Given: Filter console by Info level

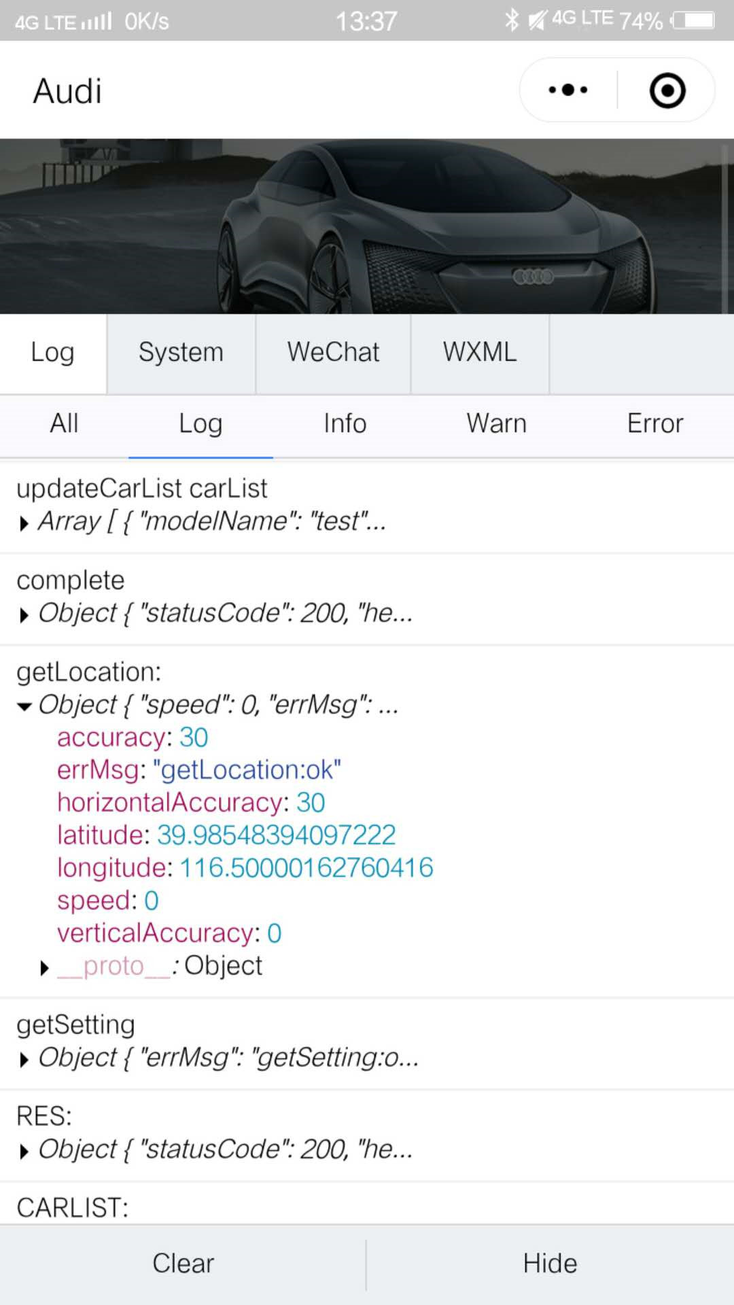Looking at the screenshot, I should click(345, 424).
